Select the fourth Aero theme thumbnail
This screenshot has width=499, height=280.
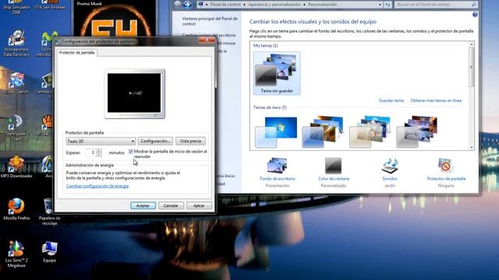416,132
